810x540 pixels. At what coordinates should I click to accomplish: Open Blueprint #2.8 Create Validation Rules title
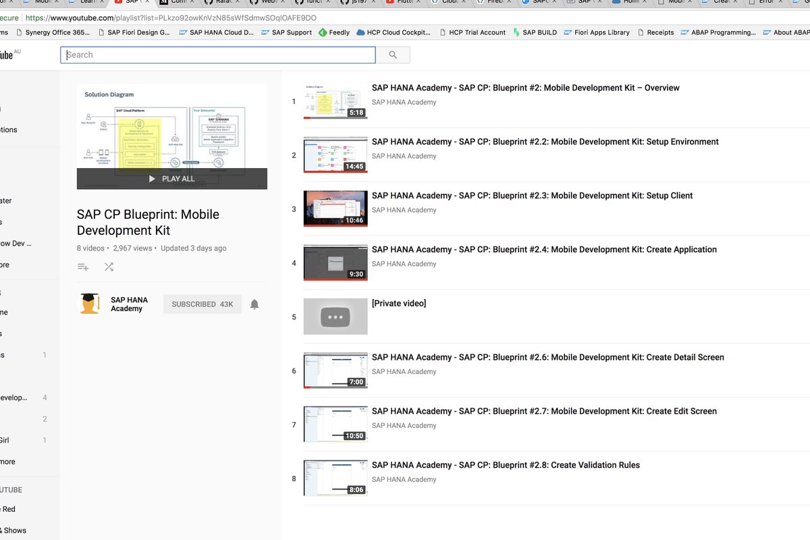(x=506, y=465)
